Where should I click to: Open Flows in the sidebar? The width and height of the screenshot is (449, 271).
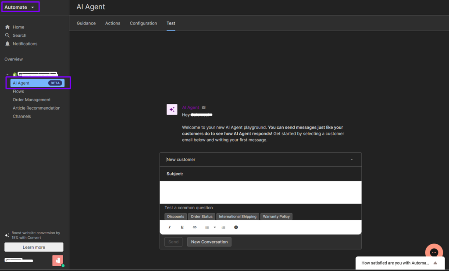[18, 91]
